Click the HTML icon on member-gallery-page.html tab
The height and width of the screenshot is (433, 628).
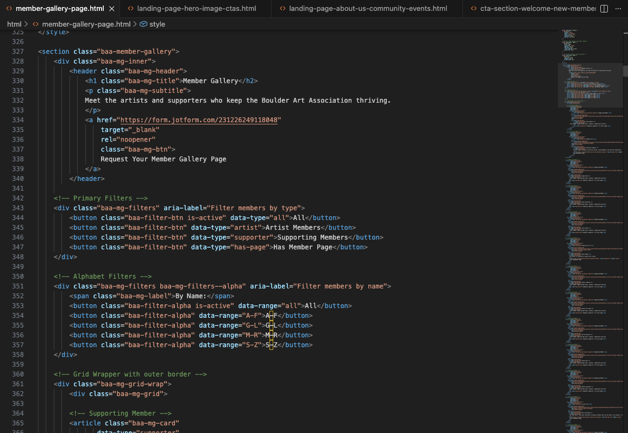tap(9, 9)
